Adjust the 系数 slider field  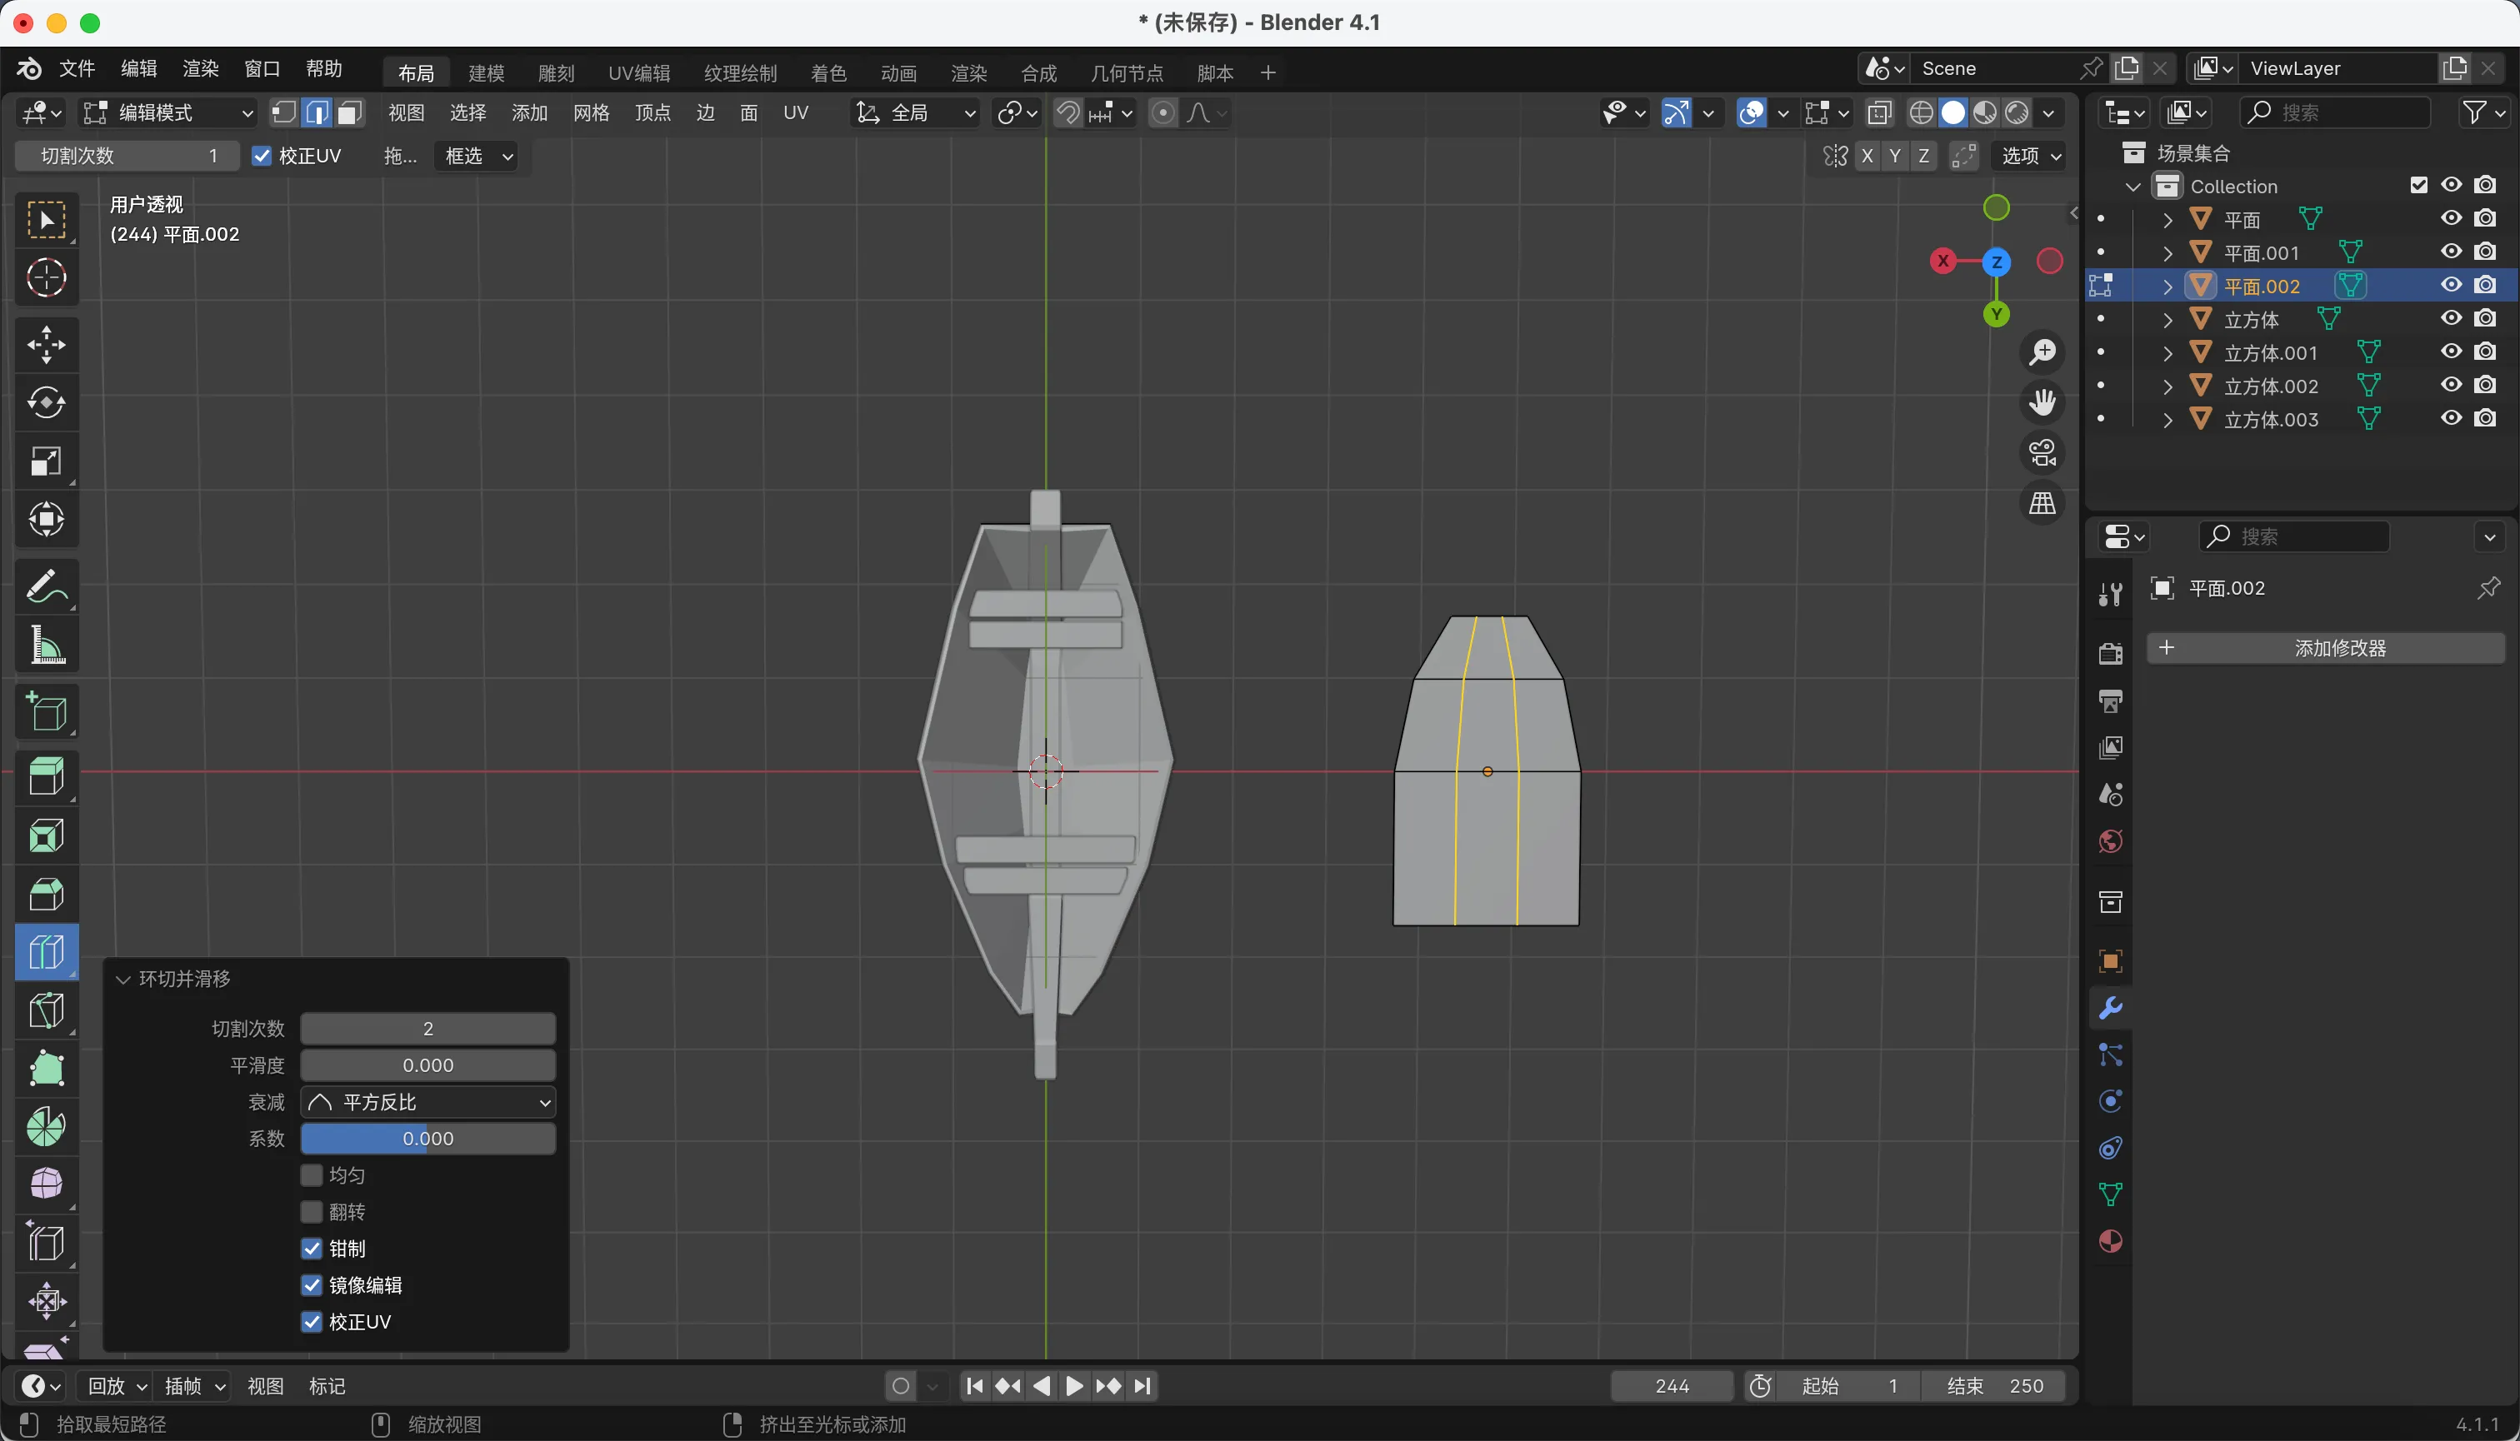pos(427,1138)
